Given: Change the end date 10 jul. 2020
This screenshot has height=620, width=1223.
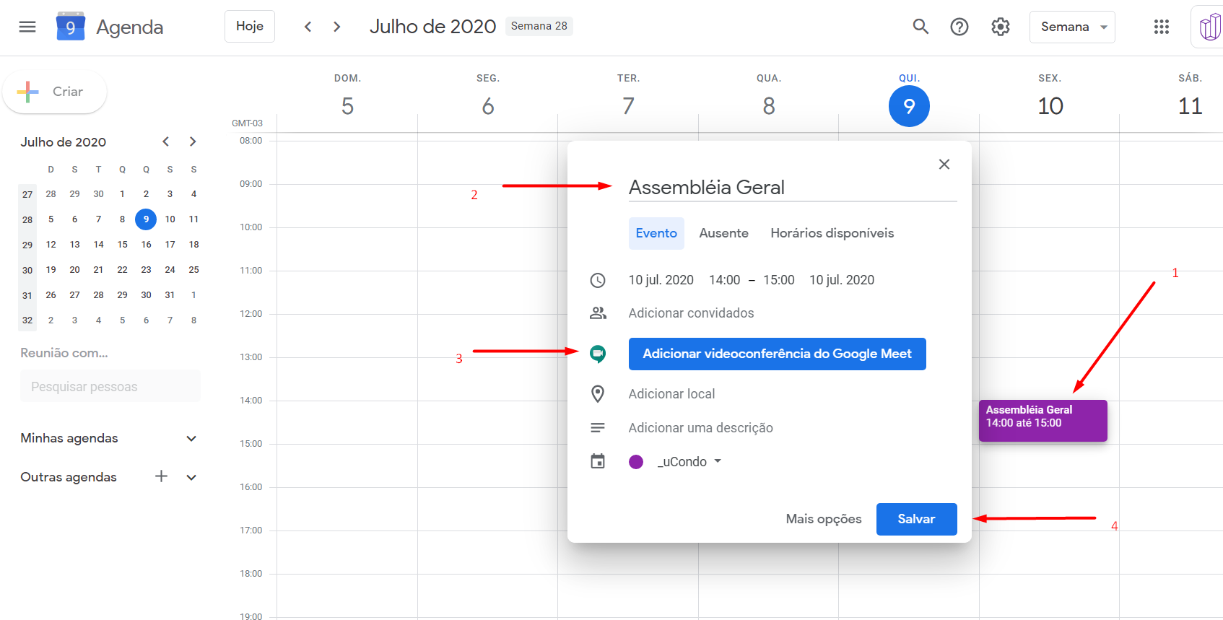Looking at the screenshot, I should click(x=841, y=280).
